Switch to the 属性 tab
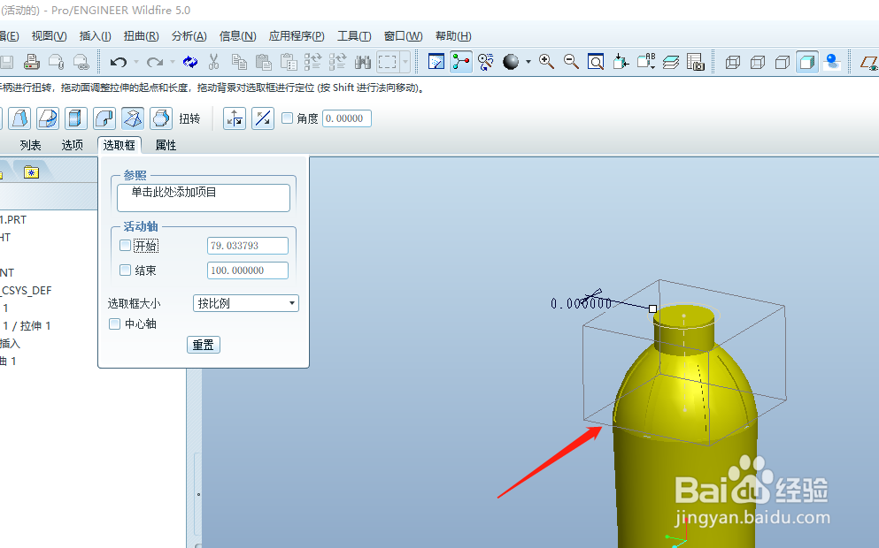This screenshot has width=879, height=548. tap(166, 146)
